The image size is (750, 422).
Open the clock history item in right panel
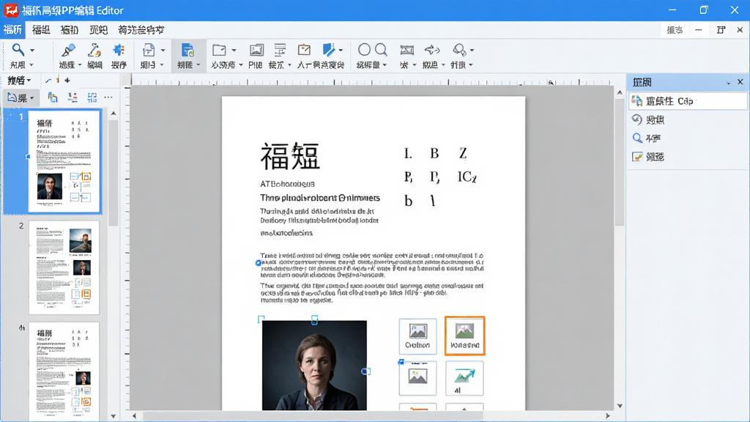pyautogui.click(x=637, y=119)
